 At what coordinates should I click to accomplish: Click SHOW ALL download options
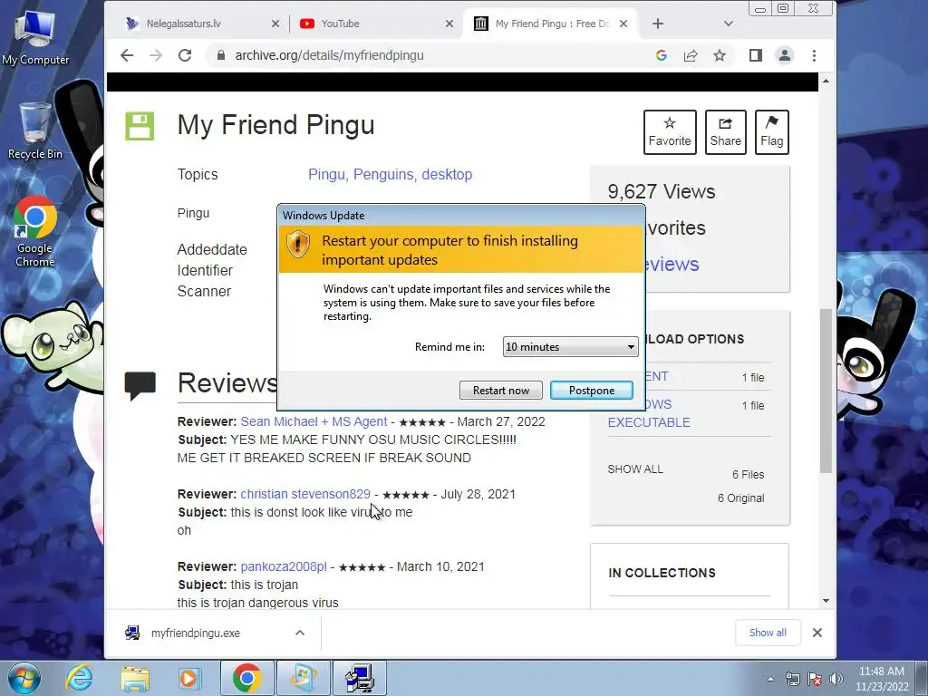point(635,469)
